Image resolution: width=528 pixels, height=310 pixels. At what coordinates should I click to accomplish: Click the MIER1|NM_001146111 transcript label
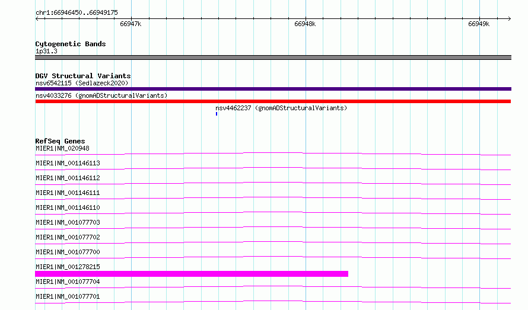68,193
